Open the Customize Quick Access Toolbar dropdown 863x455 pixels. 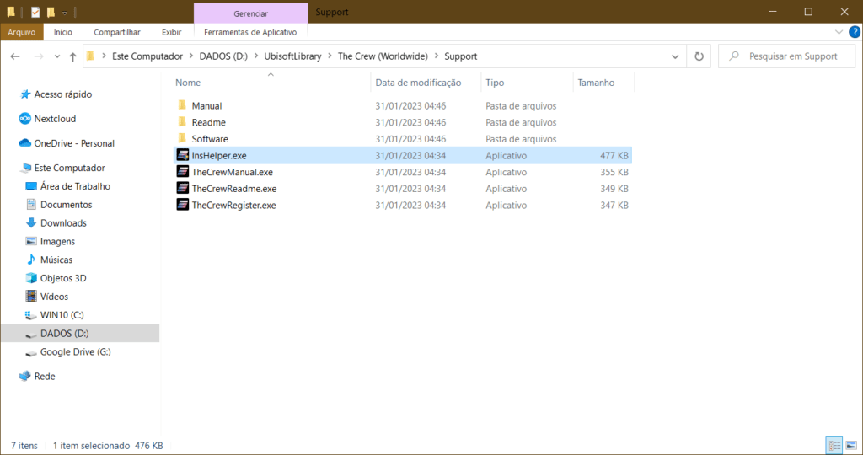[x=64, y=12]
